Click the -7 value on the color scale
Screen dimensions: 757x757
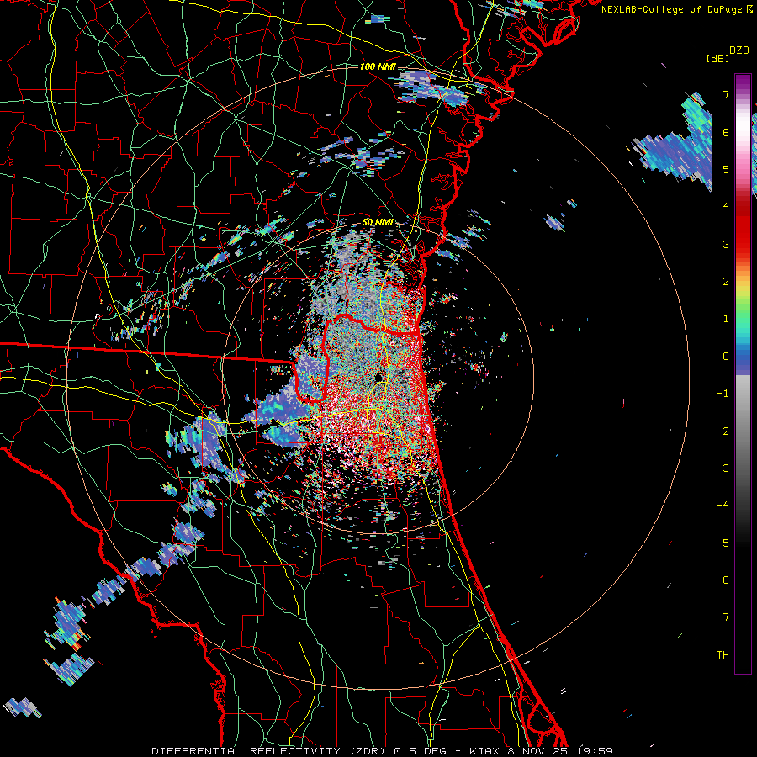[723, 617]
